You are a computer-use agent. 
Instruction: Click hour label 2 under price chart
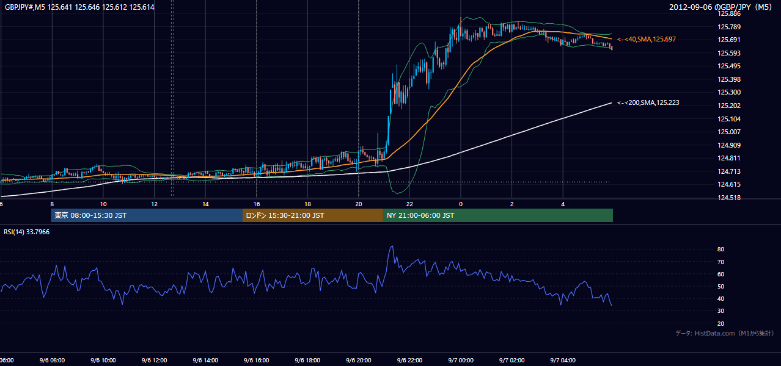coord(512,204)
